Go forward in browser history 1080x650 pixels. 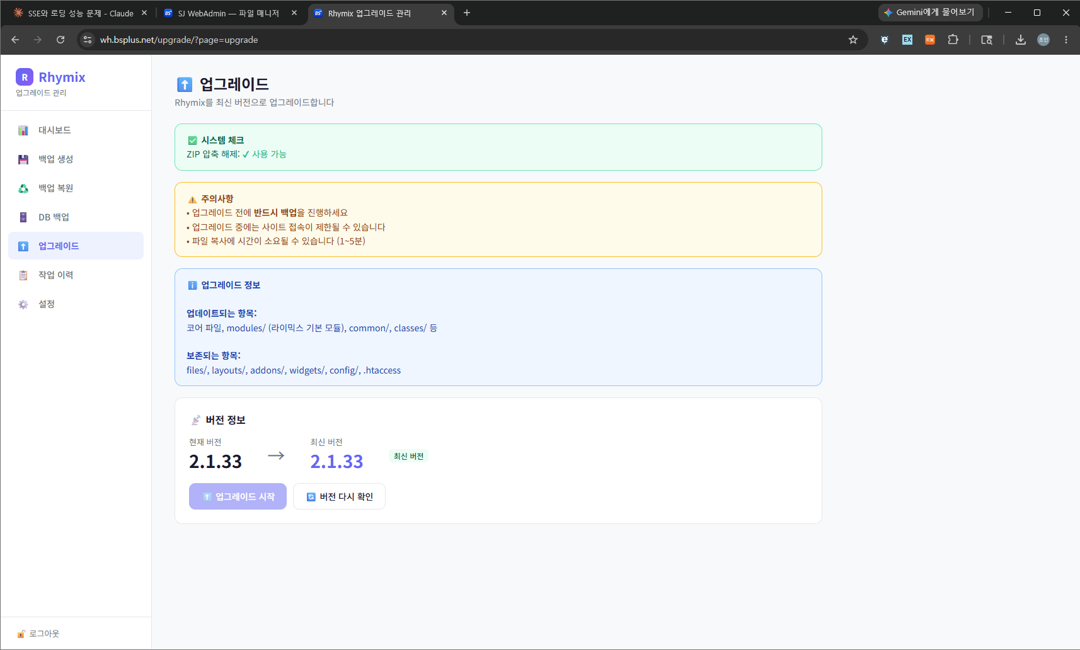38,40
